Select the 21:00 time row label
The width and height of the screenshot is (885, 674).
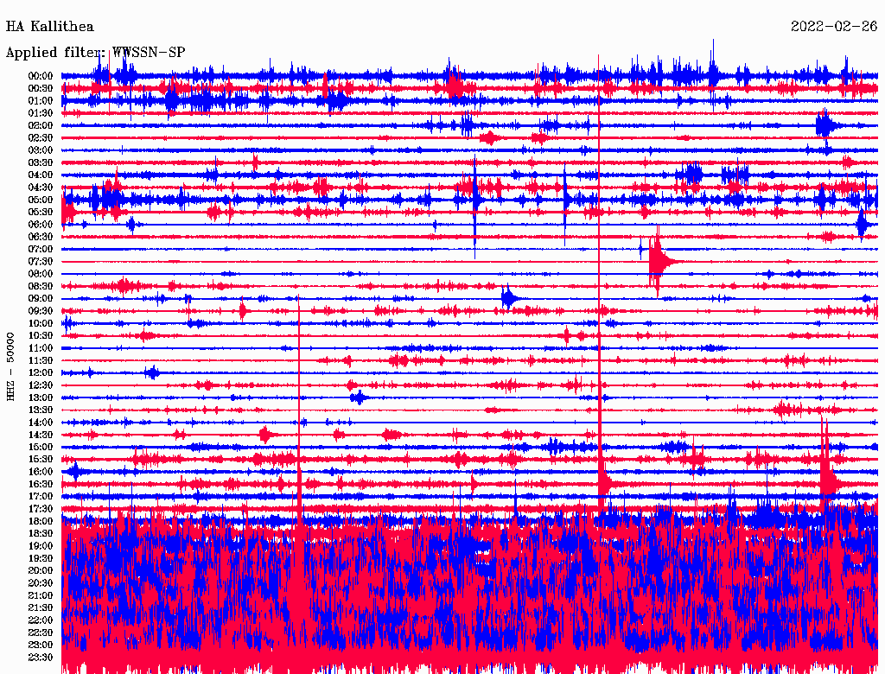pyautogui.click(x=41, y=595)
